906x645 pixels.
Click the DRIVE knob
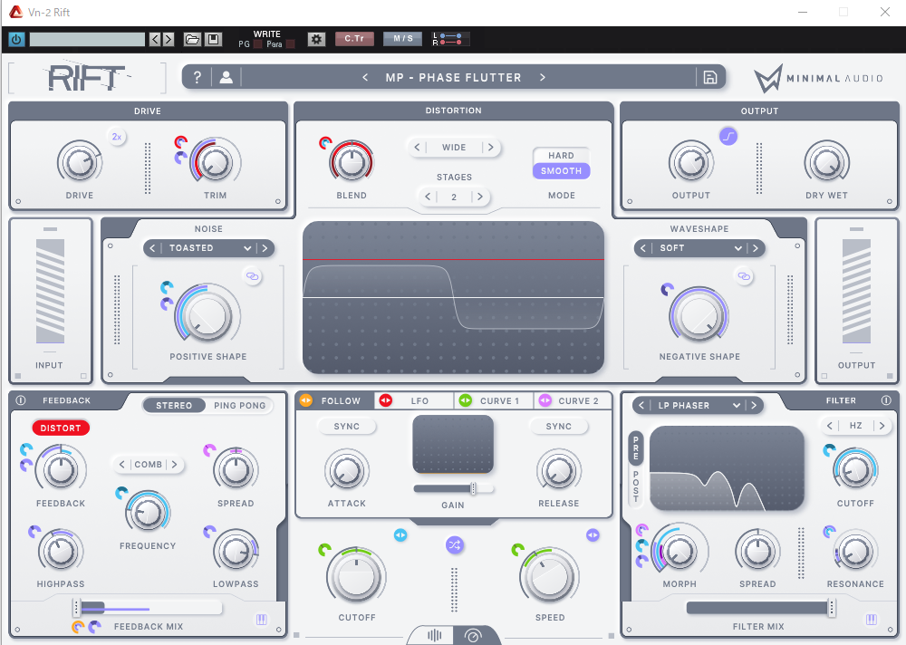click(x=80, y=162)
